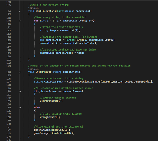The width and height of the screenshot is (158, 141).
Task: Collapse the ShuffleButtons method fold arrow
Action: coord(20,11)
